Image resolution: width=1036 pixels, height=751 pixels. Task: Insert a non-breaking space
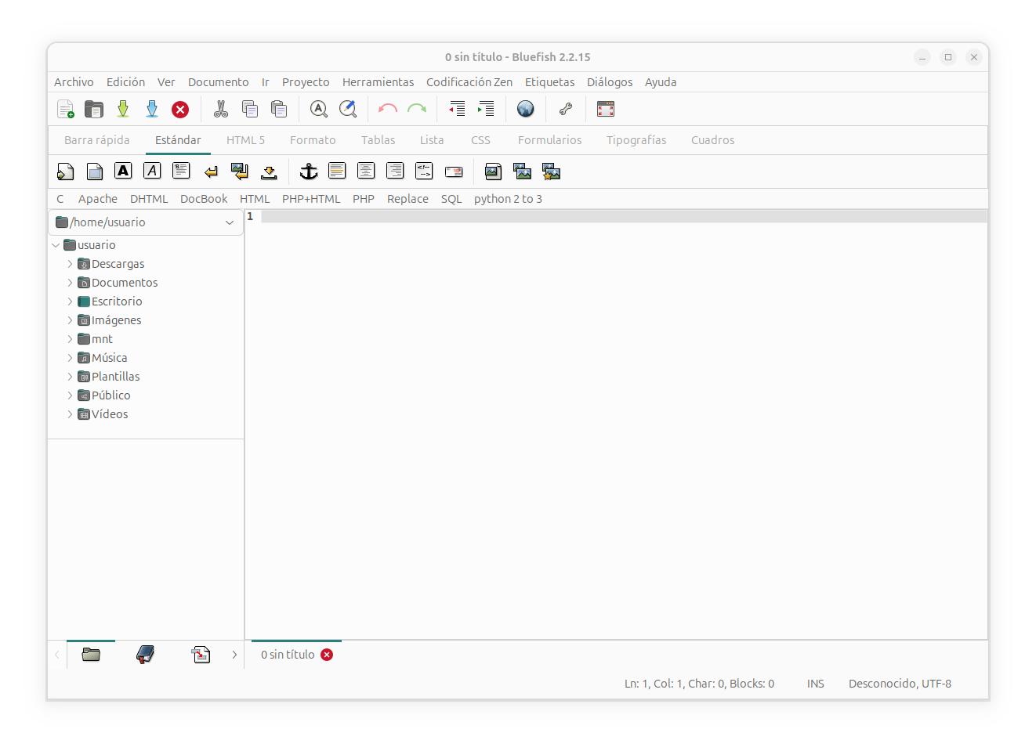269,172
